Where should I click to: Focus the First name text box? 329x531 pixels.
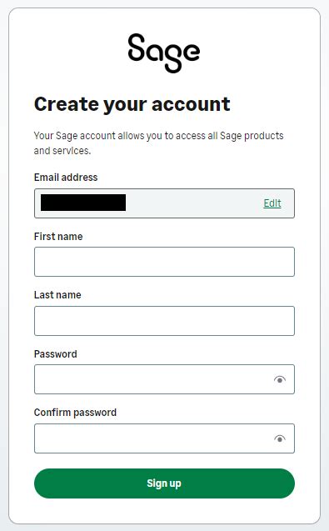(x=164, y=262)
